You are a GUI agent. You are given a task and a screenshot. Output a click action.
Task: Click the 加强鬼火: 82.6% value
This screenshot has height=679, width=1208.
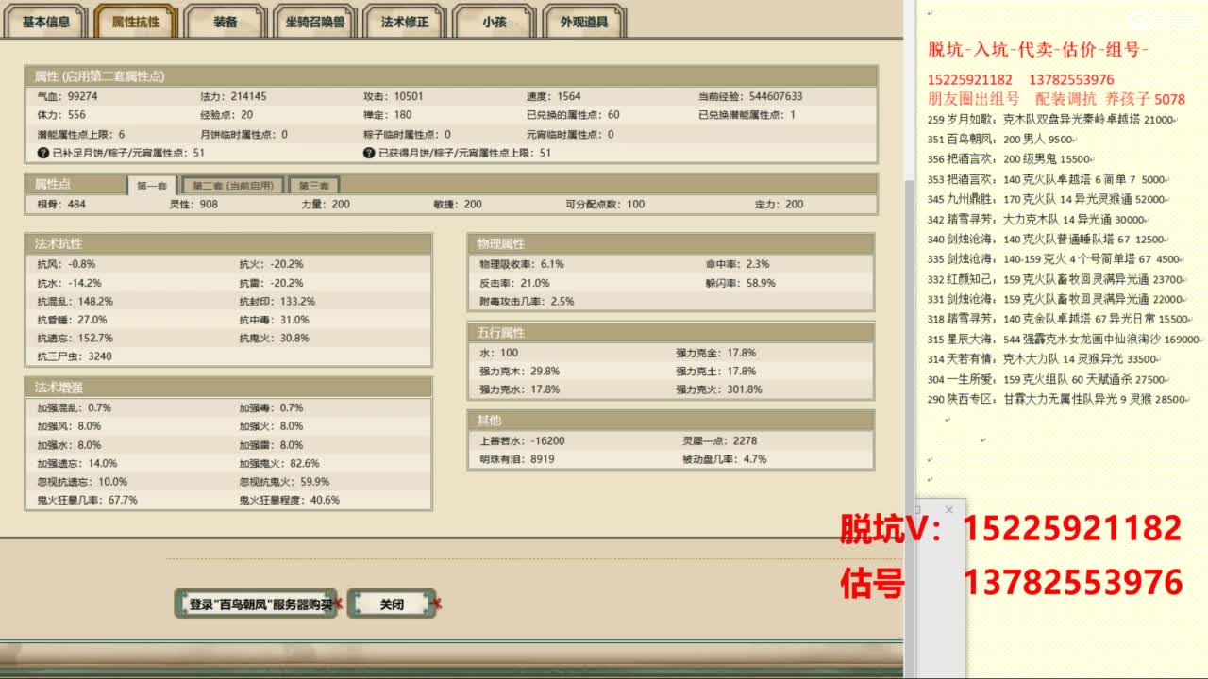[x=279, y=463]
